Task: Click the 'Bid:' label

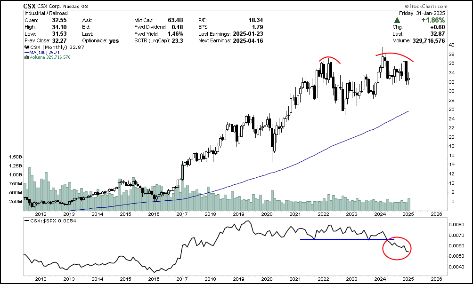Action: point(87,27)
